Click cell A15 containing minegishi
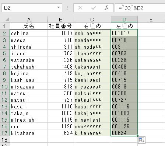Image resolution: width=165 pixels, height=146 pixels. pos(29,120)
